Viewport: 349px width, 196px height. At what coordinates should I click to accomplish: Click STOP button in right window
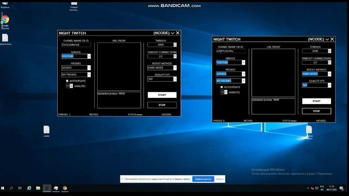[x=316, y=111]
